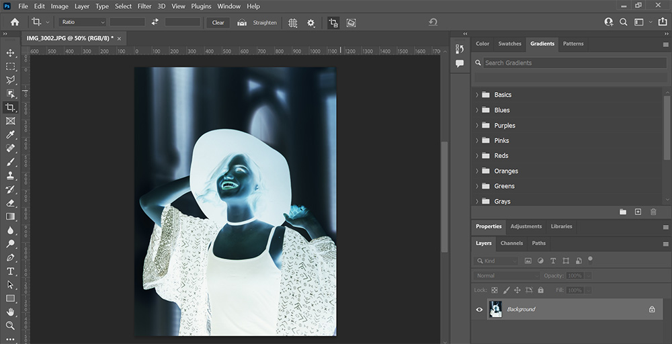Select the Move tool
This screenshot has width=672, height=344.
(10, 52)
